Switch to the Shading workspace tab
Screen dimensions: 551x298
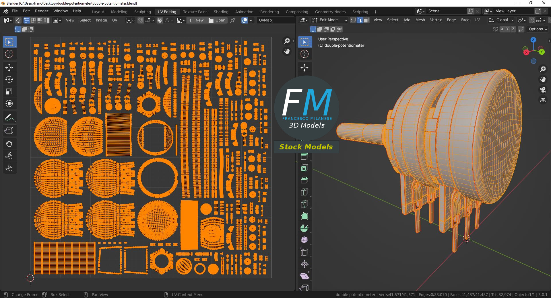(x=221, y=12)
